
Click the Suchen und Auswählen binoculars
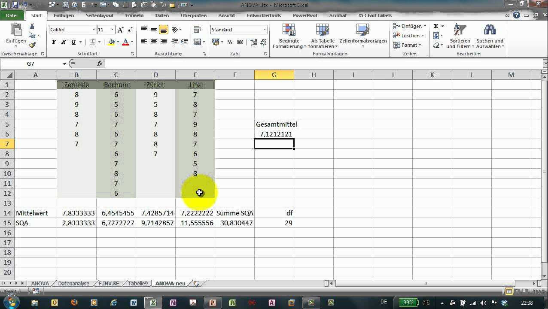(490, 36)
